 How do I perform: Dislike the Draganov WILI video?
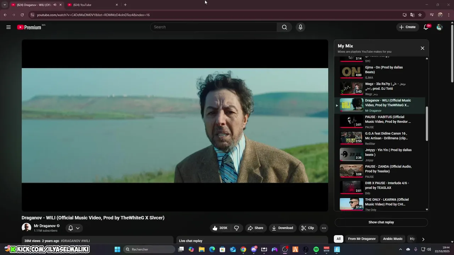click(237, 228)
